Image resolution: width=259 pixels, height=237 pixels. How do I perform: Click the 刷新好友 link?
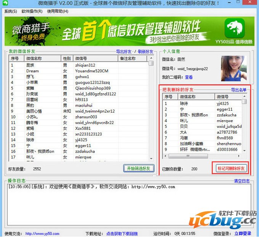coord(146,52)
